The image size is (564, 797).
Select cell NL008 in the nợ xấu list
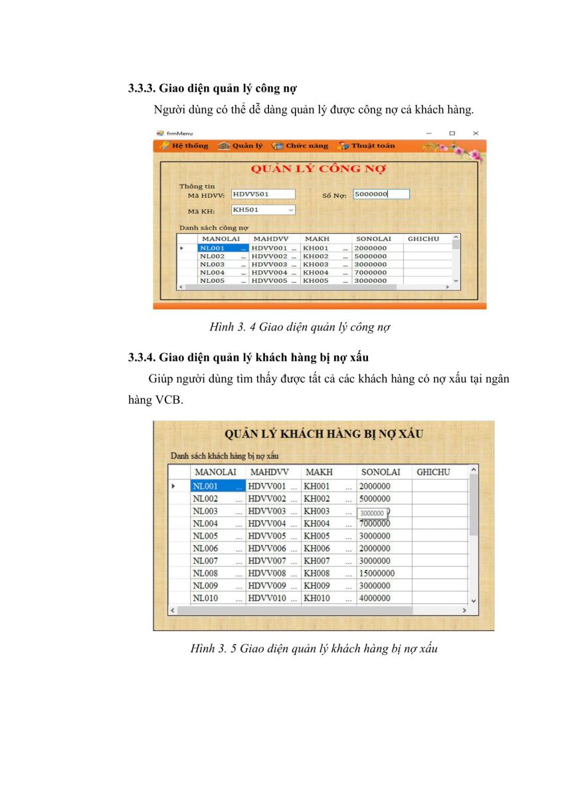coord(218,573)
